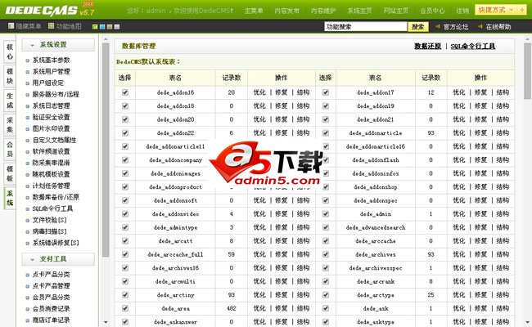Switch to the 模块 side tab
The height and width of the screenshot is (327, 532).
(10, 76)
